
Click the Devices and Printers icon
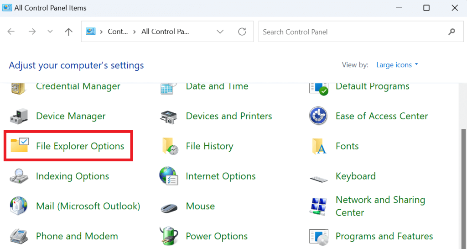tap(168, 117)
